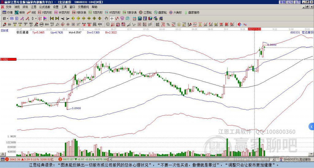Click the 论坛 forum button
Viewport: 314px width, 168px height.
pyautogui.click(x=290, y=2)
